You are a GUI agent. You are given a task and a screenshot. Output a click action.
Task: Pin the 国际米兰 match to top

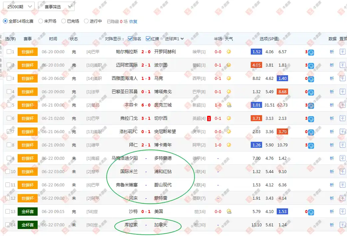tap(342, 171)
